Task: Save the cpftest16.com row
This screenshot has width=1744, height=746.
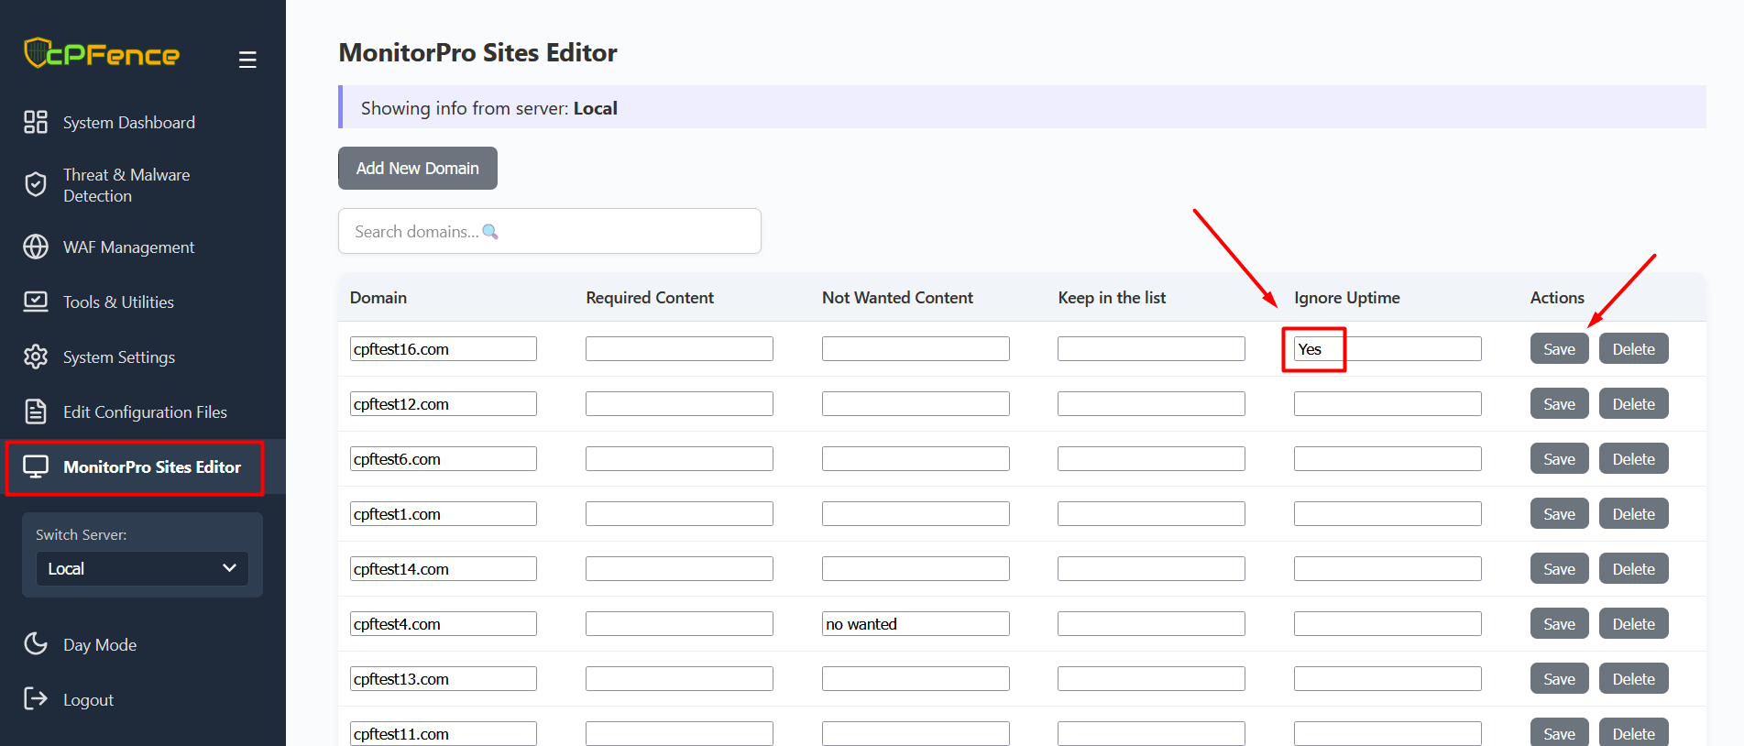Action: point(1558,349)
